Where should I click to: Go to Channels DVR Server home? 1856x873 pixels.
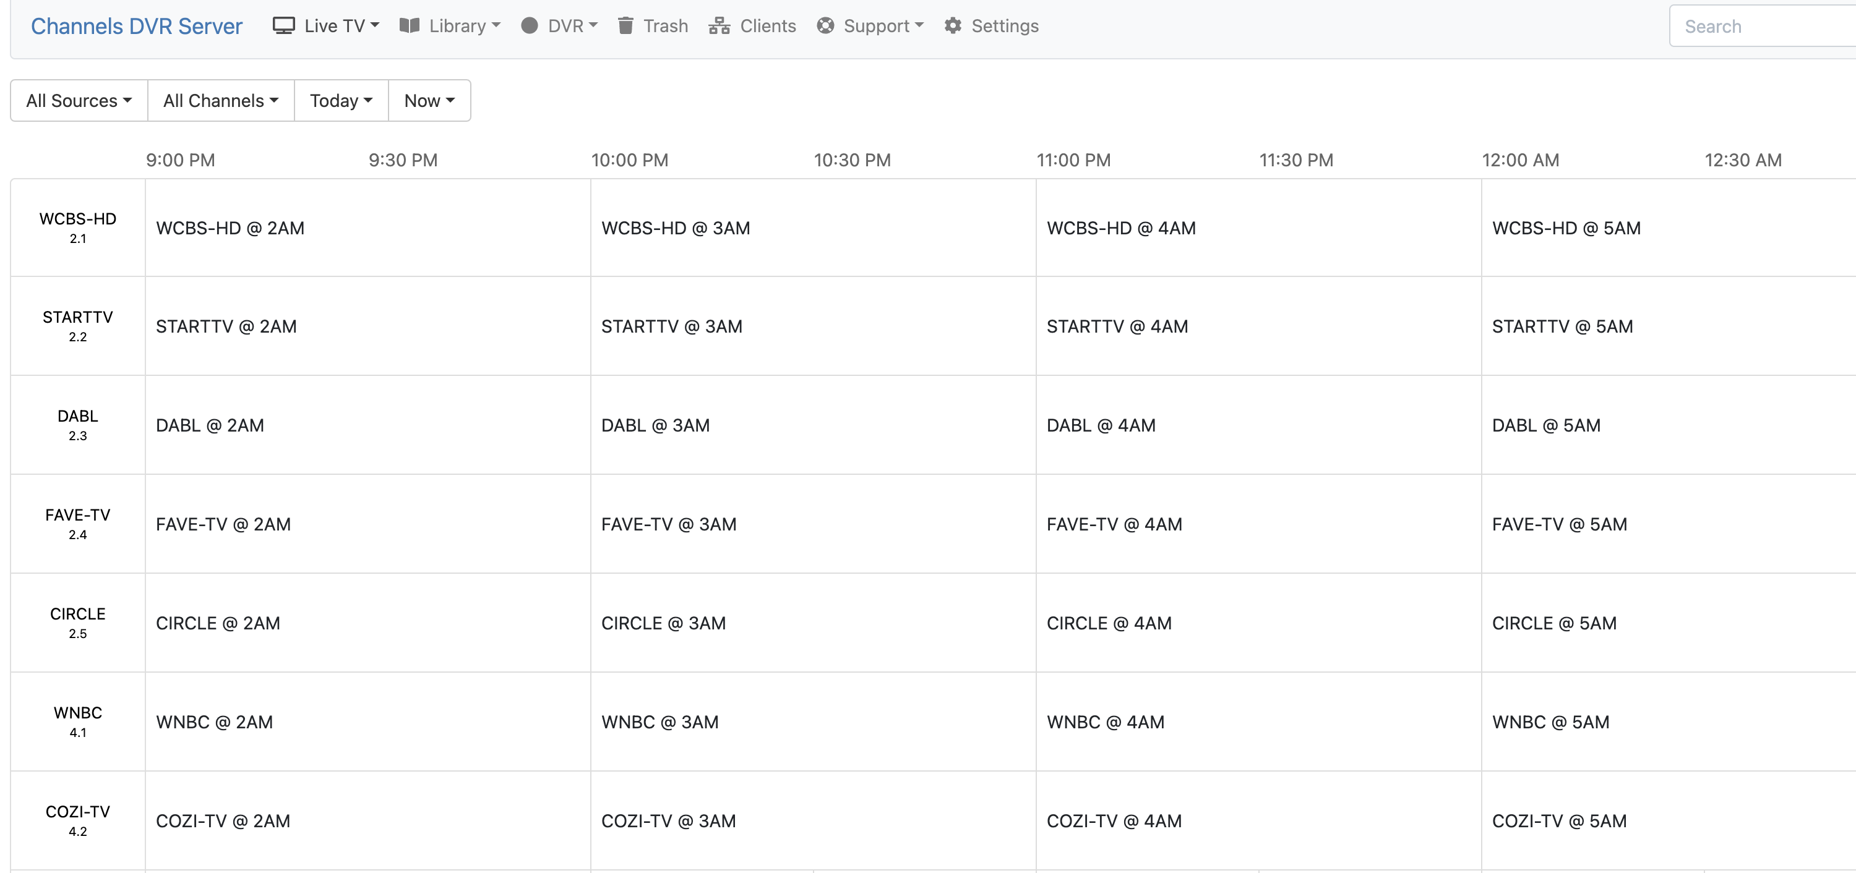click(136, 26)
